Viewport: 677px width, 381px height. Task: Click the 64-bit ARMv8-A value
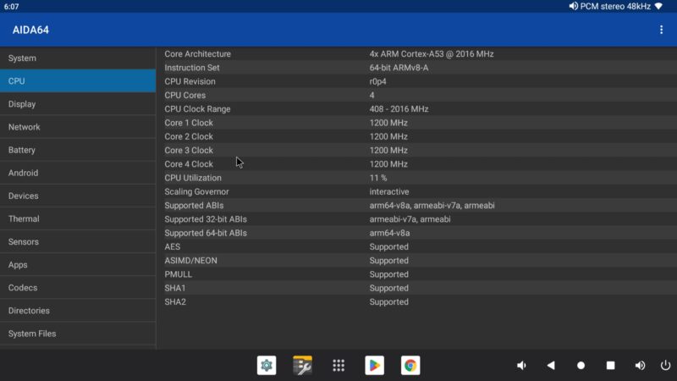(399, 68)
